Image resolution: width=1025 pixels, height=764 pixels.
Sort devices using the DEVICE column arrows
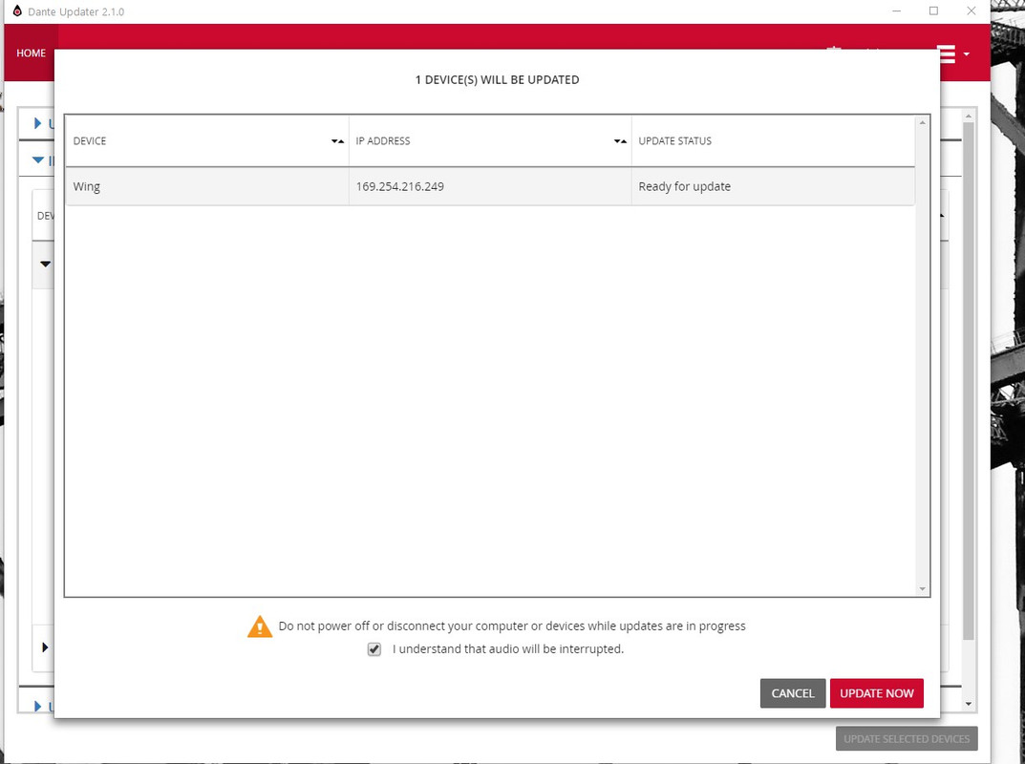point(337,141)
